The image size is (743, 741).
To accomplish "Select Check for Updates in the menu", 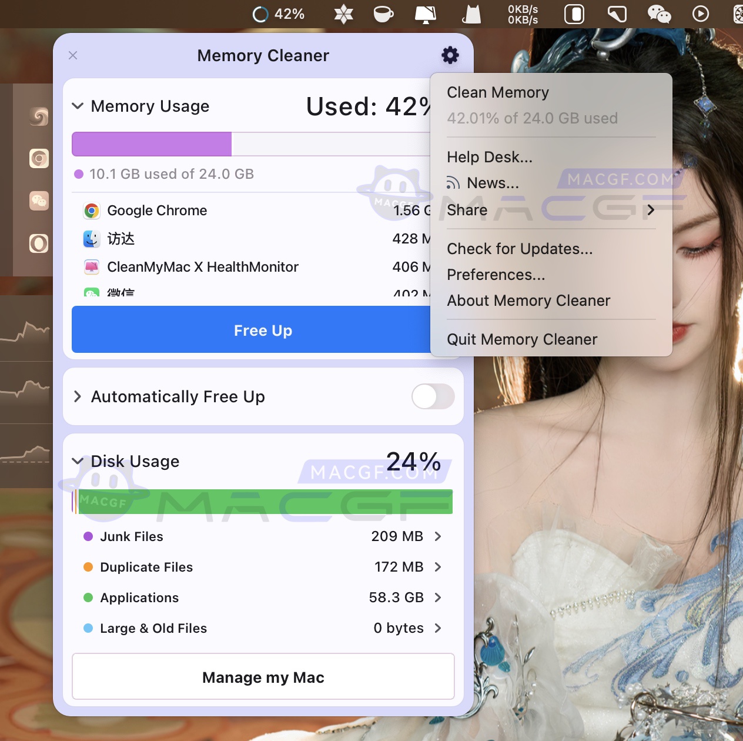I will point(520,249).
